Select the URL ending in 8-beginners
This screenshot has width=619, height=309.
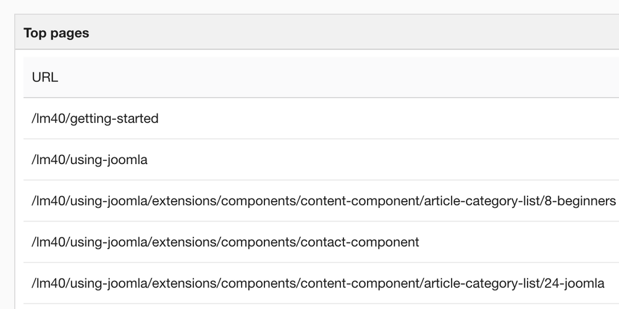324,201
